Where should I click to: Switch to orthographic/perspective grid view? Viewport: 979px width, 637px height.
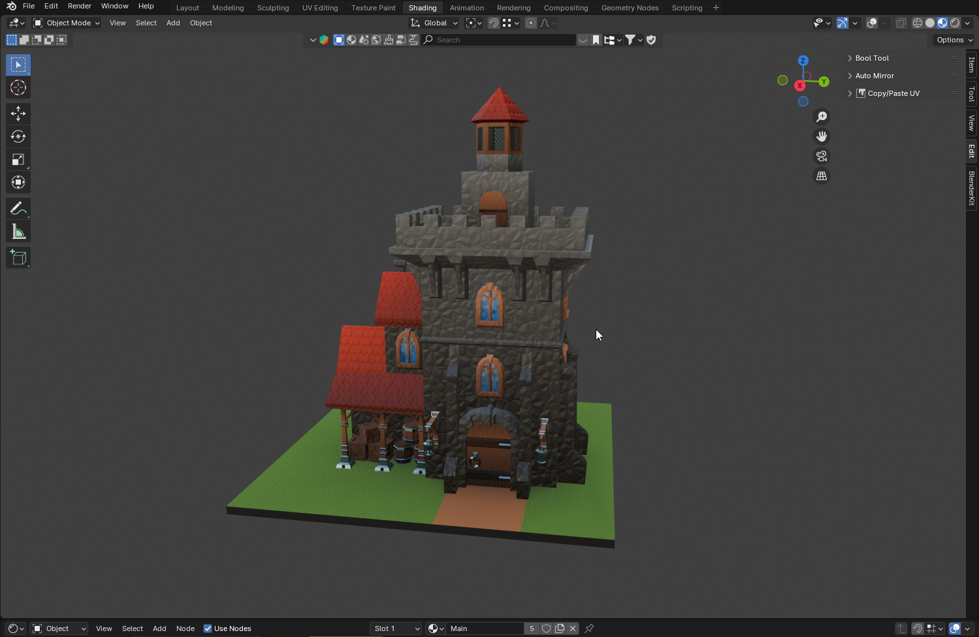[822, 176]
